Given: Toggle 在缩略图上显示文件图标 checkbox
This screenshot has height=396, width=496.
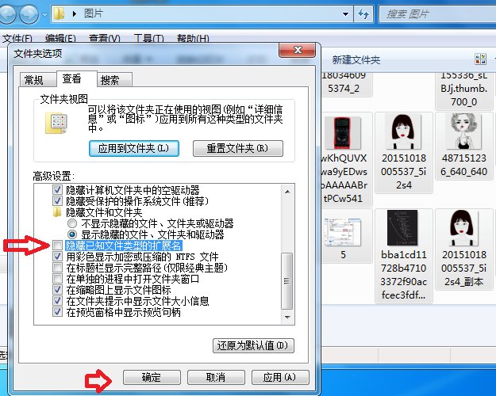Looking at the screenshot, I should (57, 290).
